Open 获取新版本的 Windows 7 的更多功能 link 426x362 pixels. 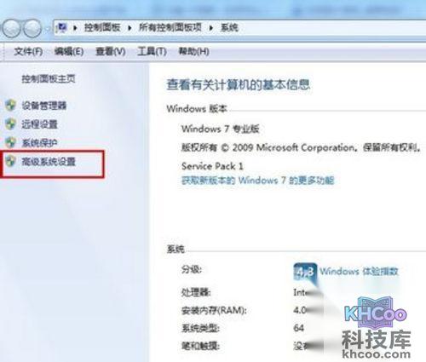(x=257, y=181)
